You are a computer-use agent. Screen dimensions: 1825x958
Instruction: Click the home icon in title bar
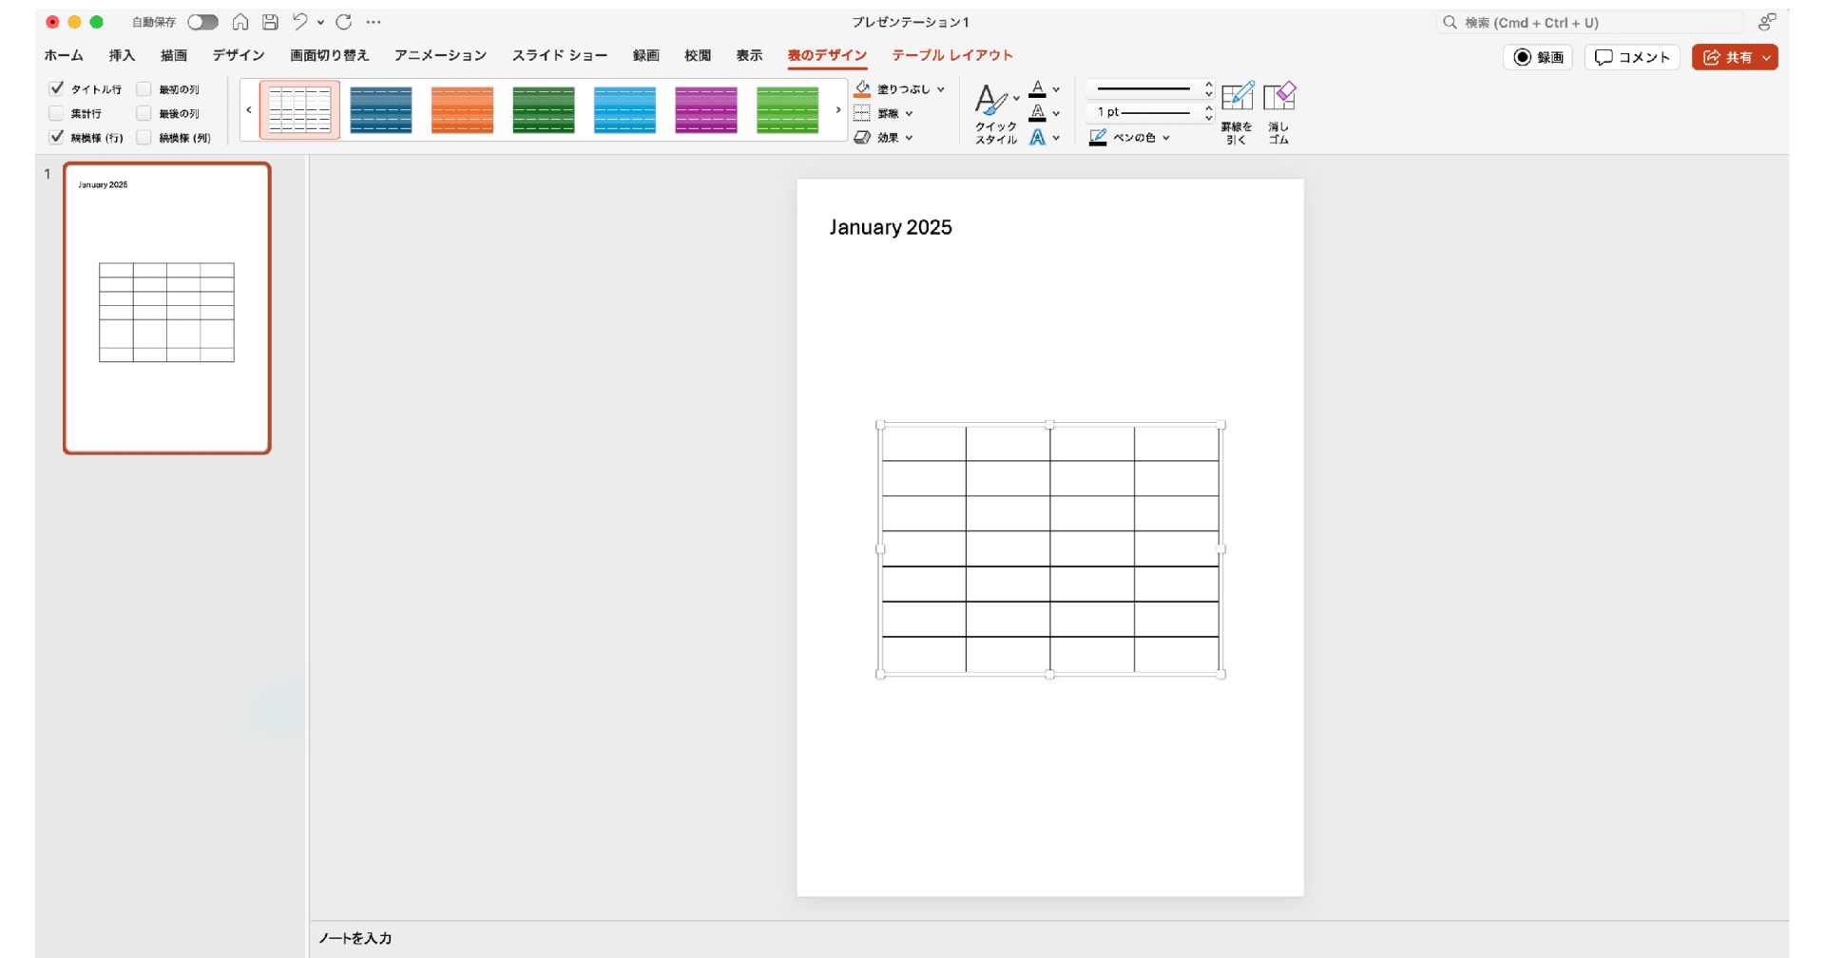click(x=240, y=22)
